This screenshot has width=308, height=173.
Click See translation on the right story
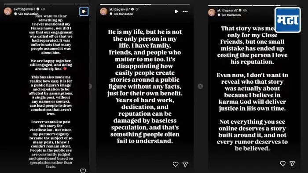pyautogui.click(x=231, y=15)
